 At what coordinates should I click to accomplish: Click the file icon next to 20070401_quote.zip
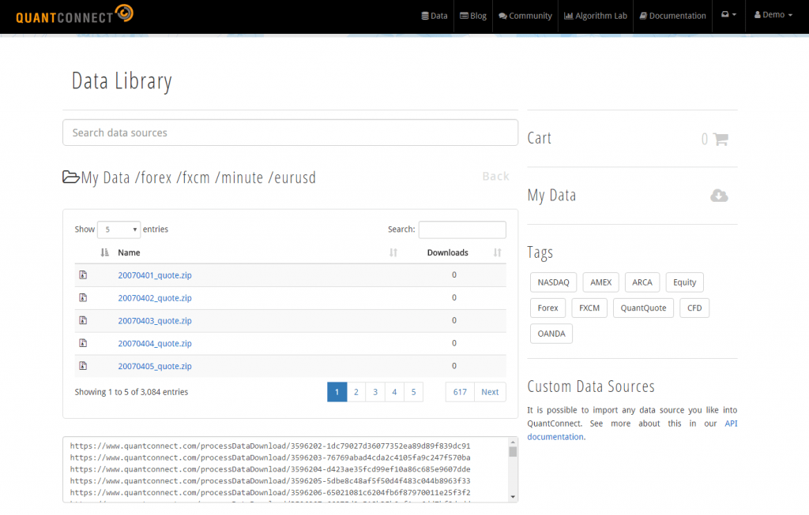click(x=83, y=275)
